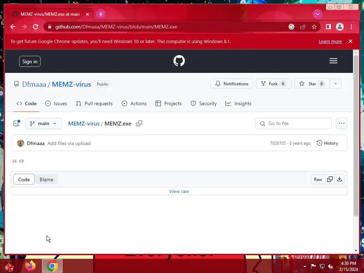Open tab search dropdown chevron
Viewport: 364px width, 273px height.
[x=317, y=14]
